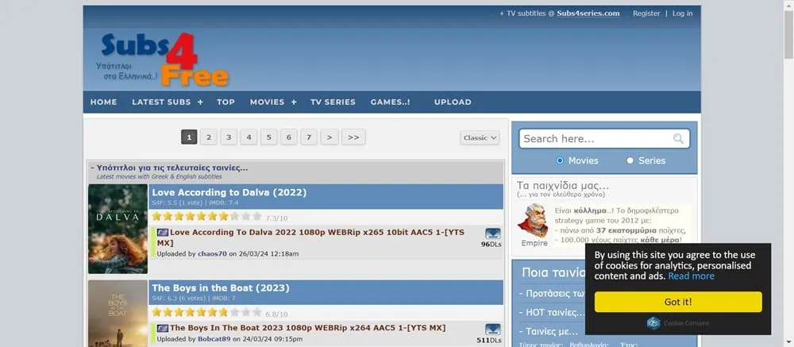
Task: Click the Ταινίες με... link
Action: [552, 332]
